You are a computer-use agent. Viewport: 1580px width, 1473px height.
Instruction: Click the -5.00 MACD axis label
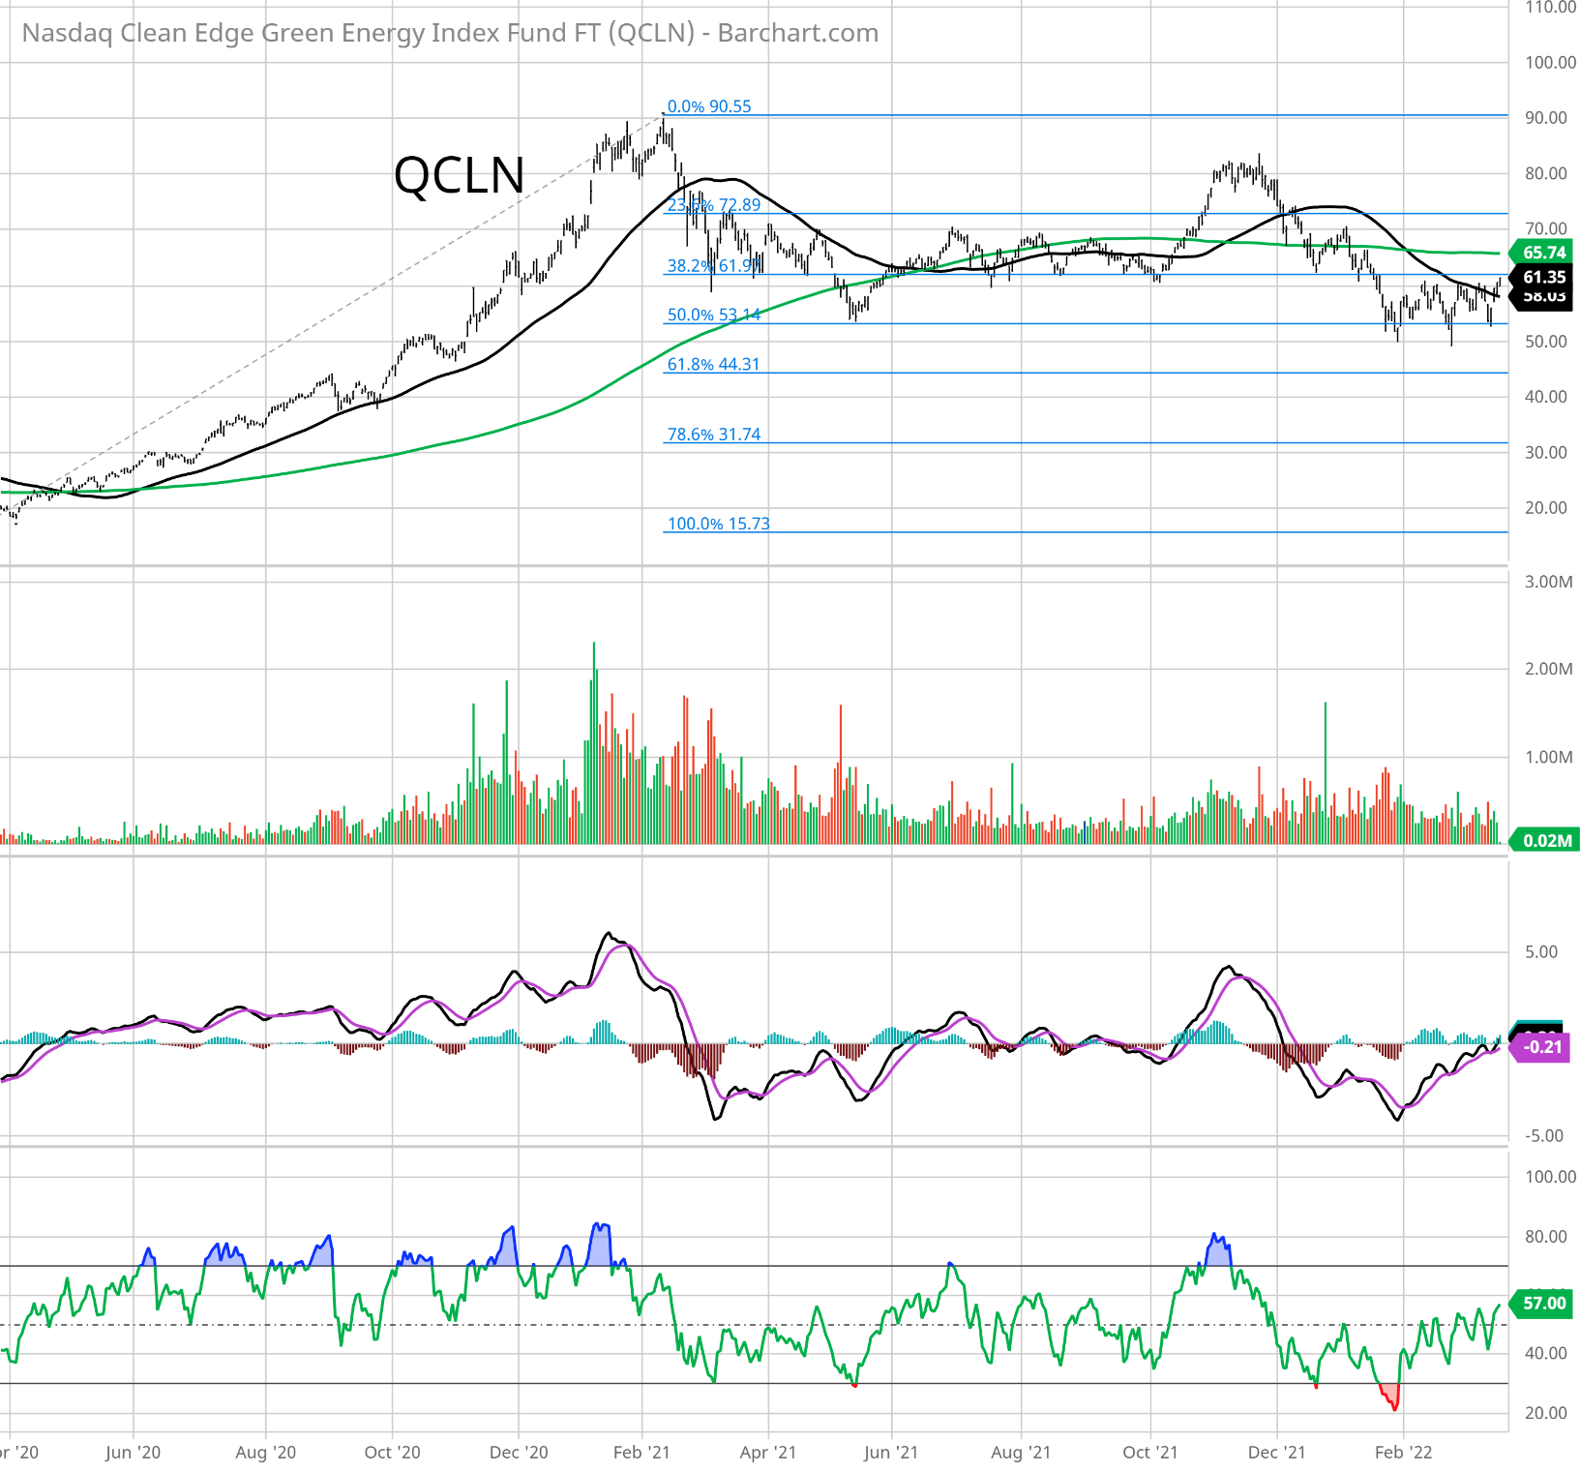(1544, 1136)
